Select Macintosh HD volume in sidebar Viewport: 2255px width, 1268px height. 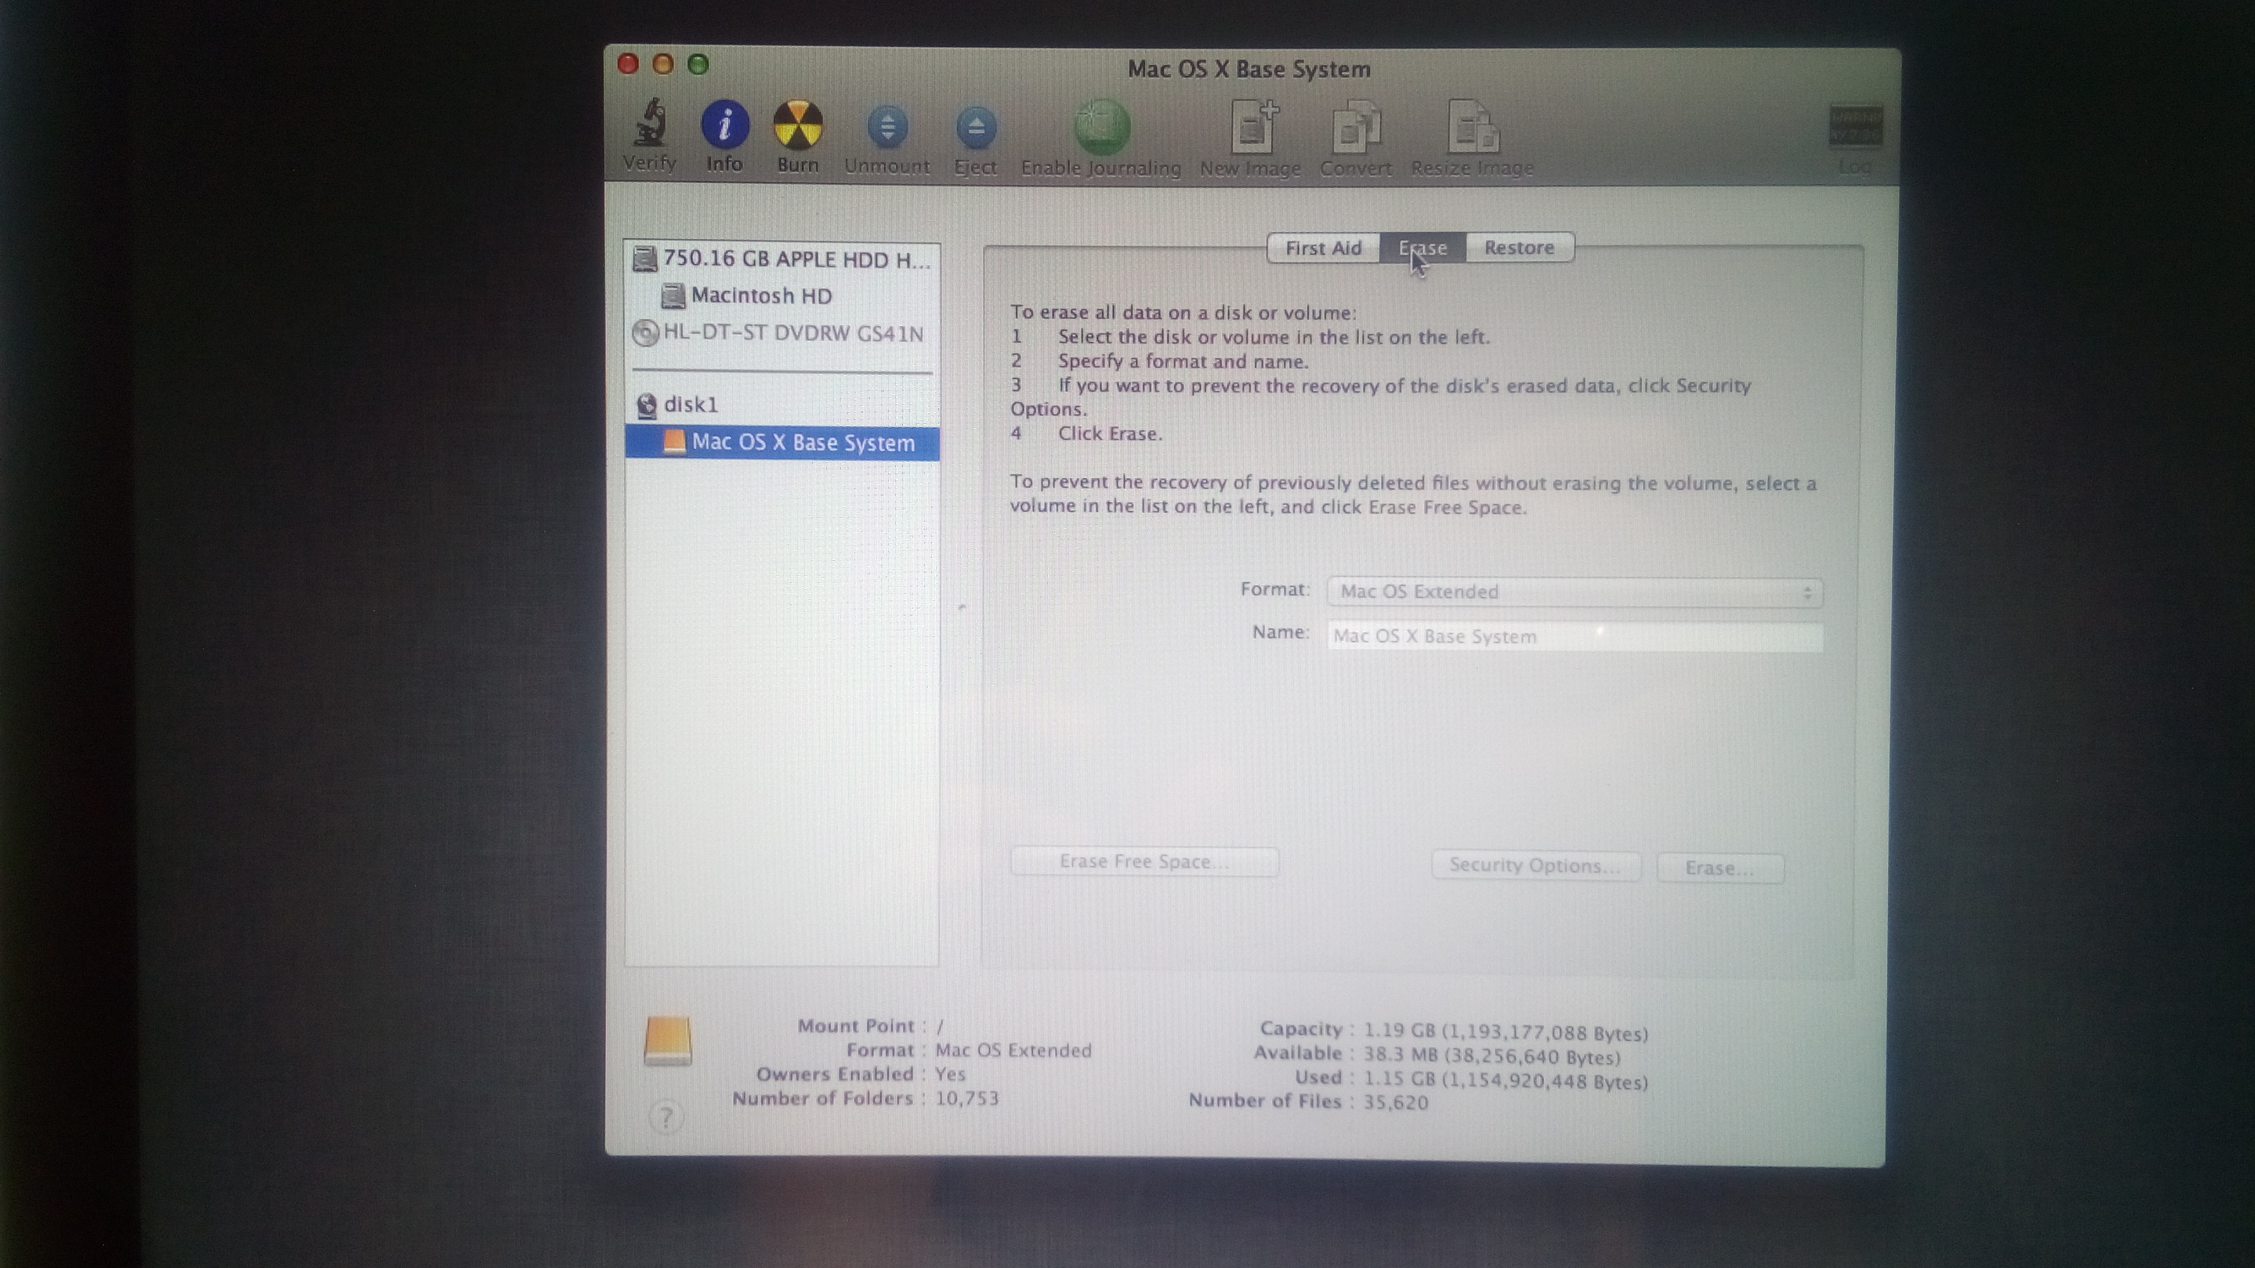point(761,296)
